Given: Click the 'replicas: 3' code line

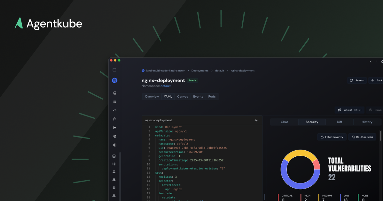Looking at the screenshot, I should click(x=168, y=177).
